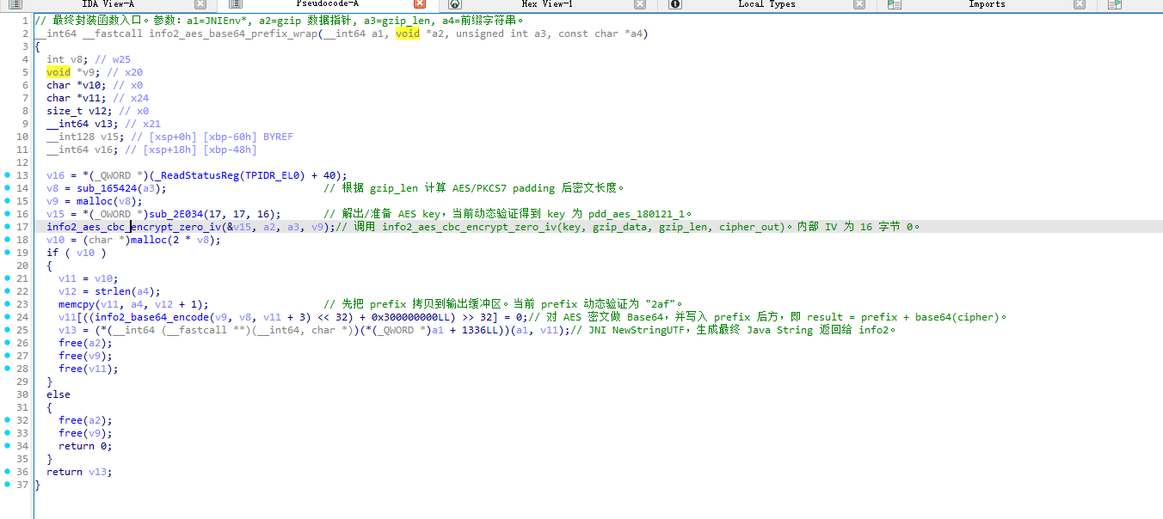This screenshot has height=519, width=1163.
Task: Toggle breakpoint dot on line 25 NewStringUTF call
Action: coord(8,330)
